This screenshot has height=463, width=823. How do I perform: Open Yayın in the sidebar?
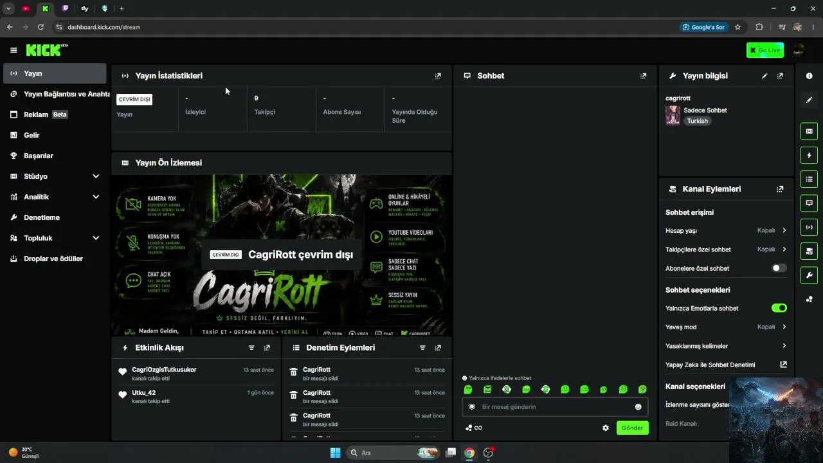(x=55, y=73)
